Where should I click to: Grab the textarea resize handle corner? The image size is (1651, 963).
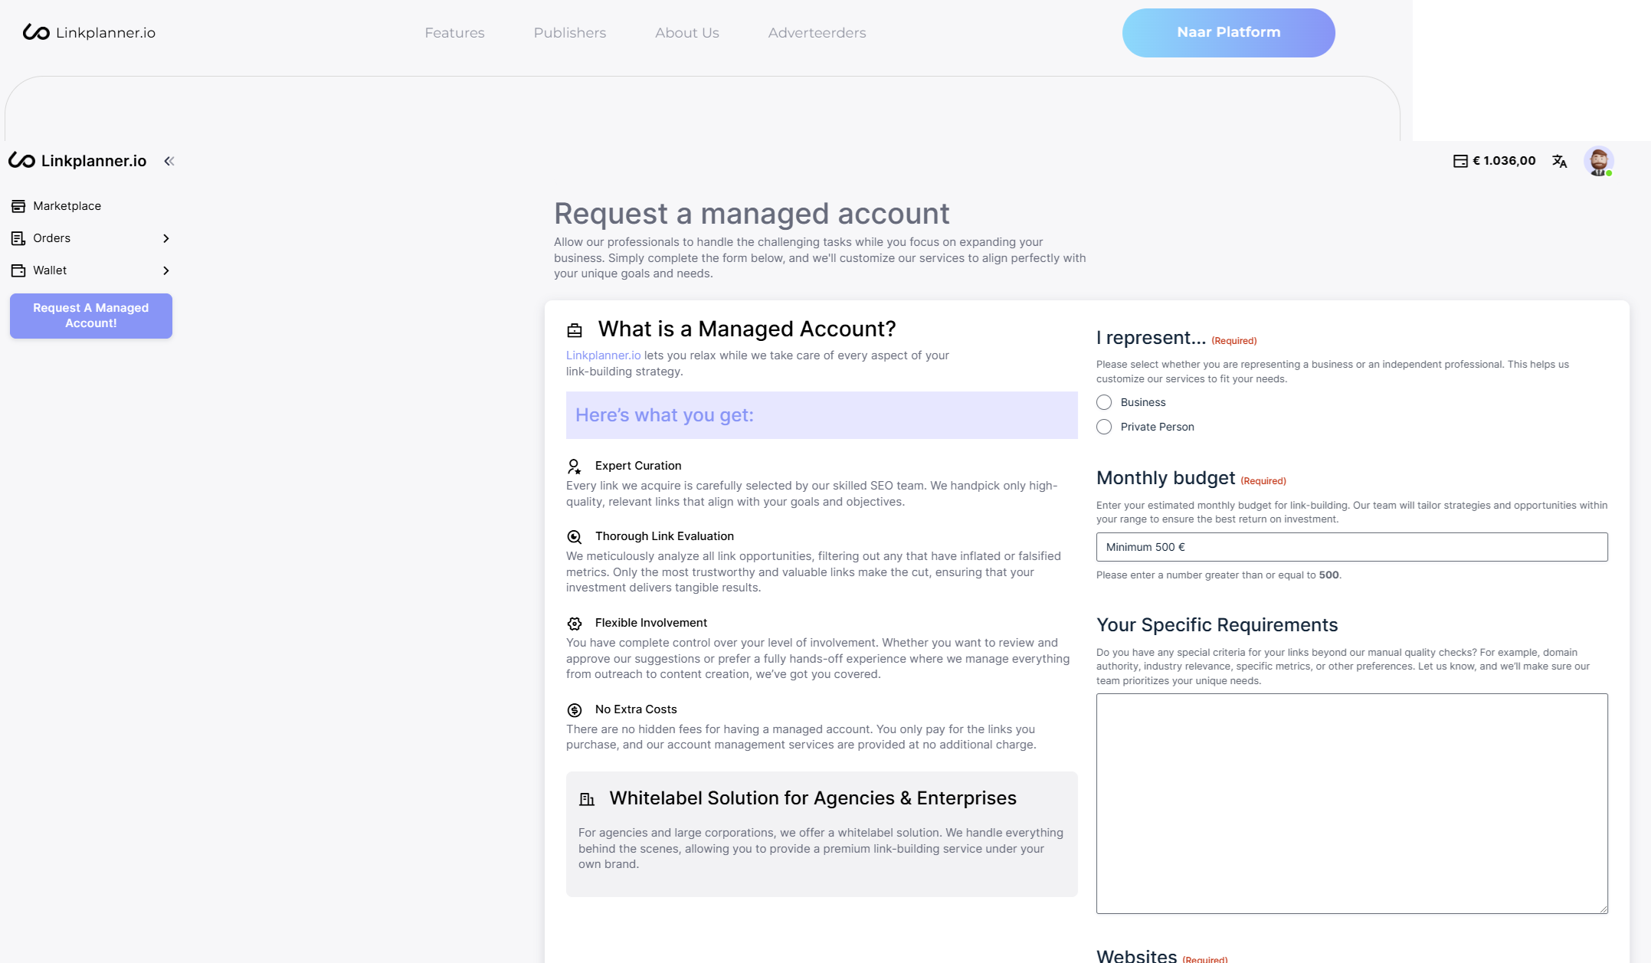[x=1603, y=909]
